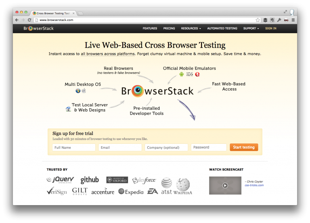Viewport: 310px width, 223px height.
Task: Click the Start testing button
Action: point(244,147)
